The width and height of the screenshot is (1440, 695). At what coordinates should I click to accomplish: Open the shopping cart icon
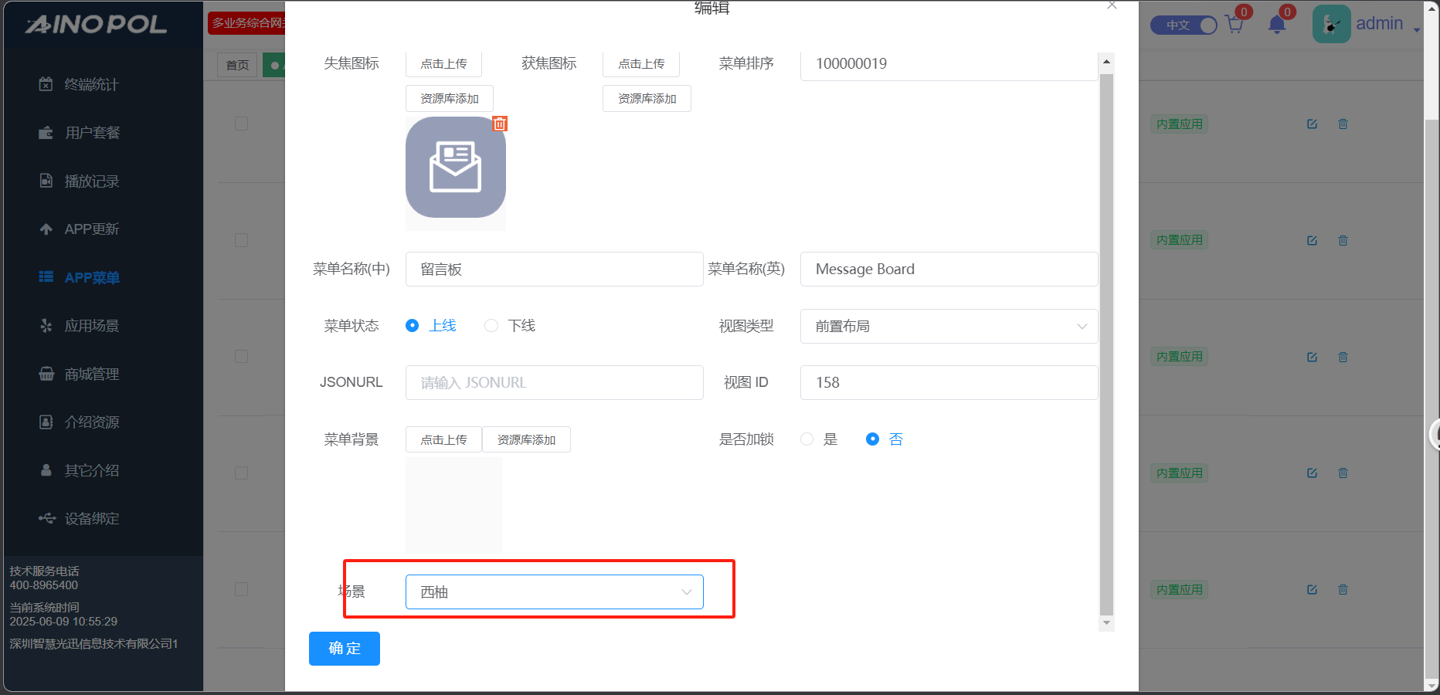(x=1235, y=25)
